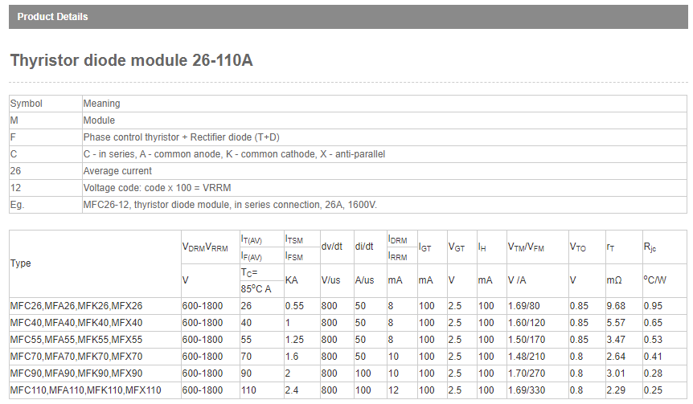Select the MFC26-12 example description row
The height and width of the screenshot is (404, 693).
230,205
